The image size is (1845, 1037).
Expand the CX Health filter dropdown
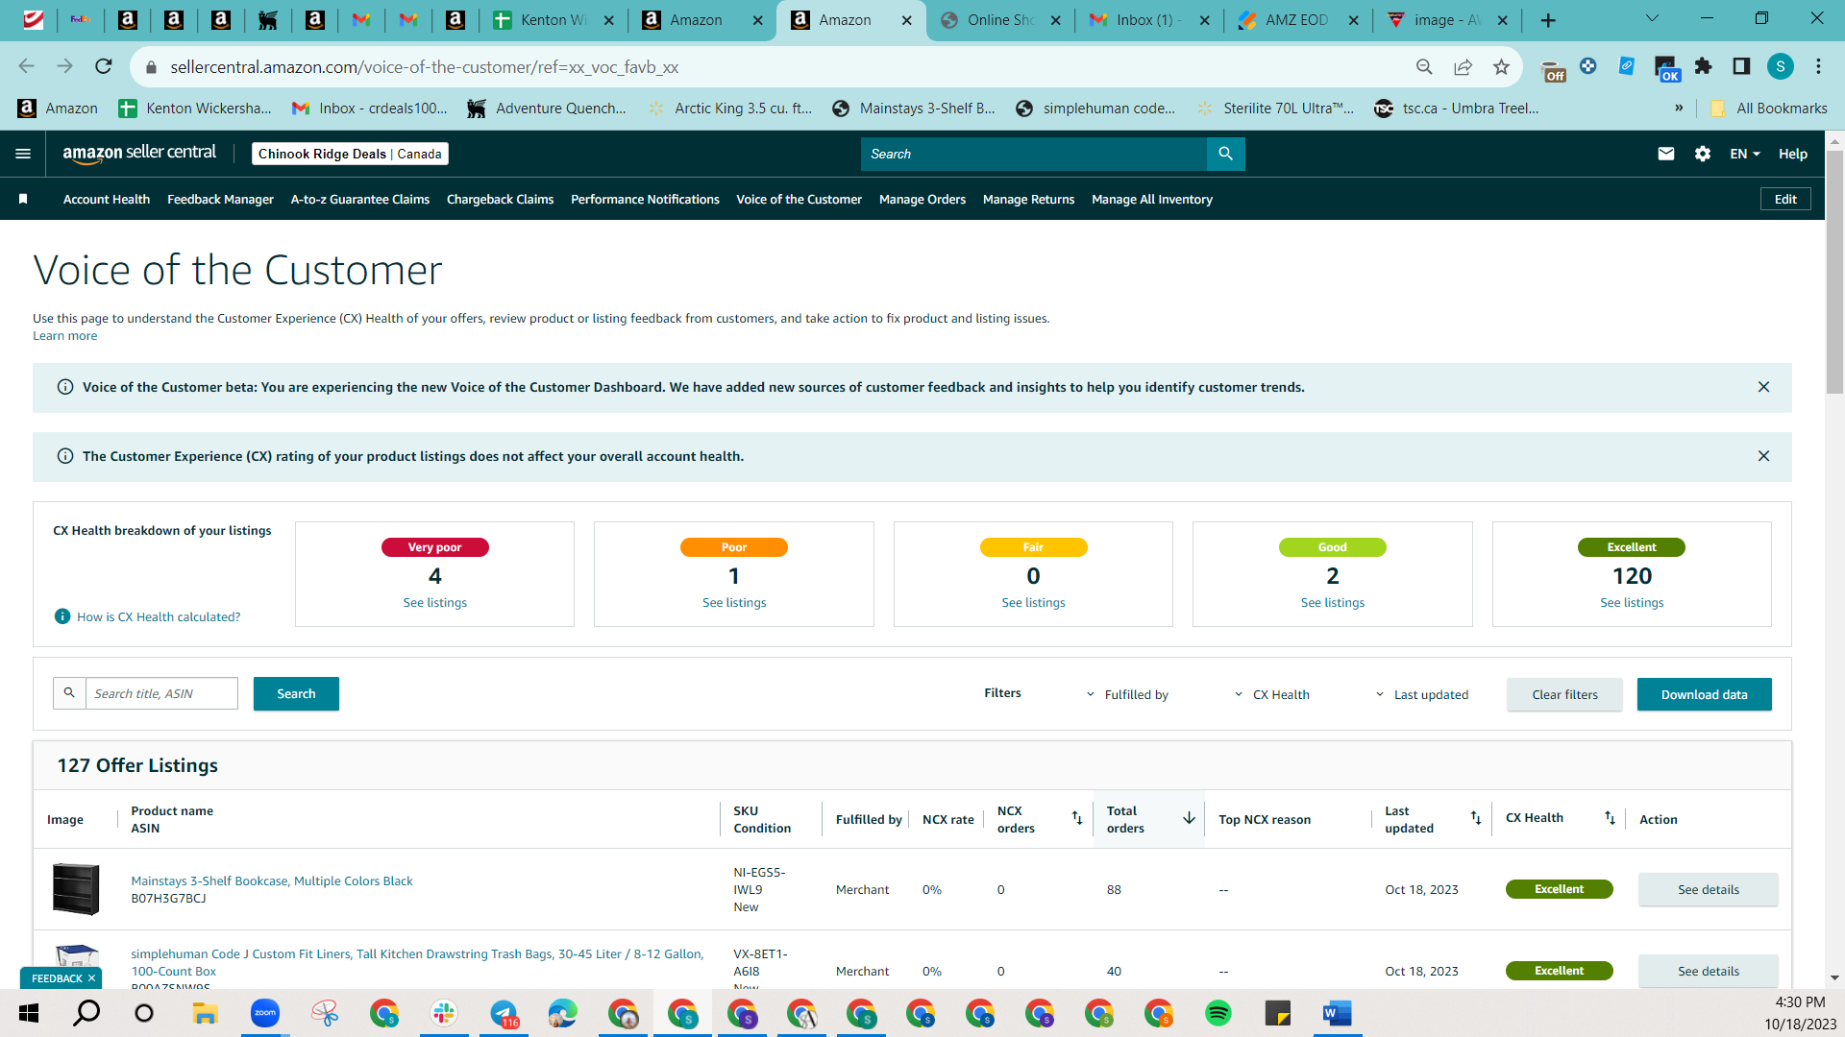(1271, 694)
